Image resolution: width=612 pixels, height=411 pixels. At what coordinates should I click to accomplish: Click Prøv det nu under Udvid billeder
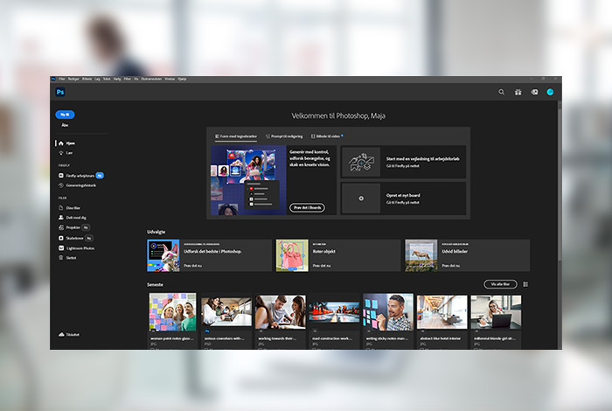pyautogui.click(x=451, y=266)
